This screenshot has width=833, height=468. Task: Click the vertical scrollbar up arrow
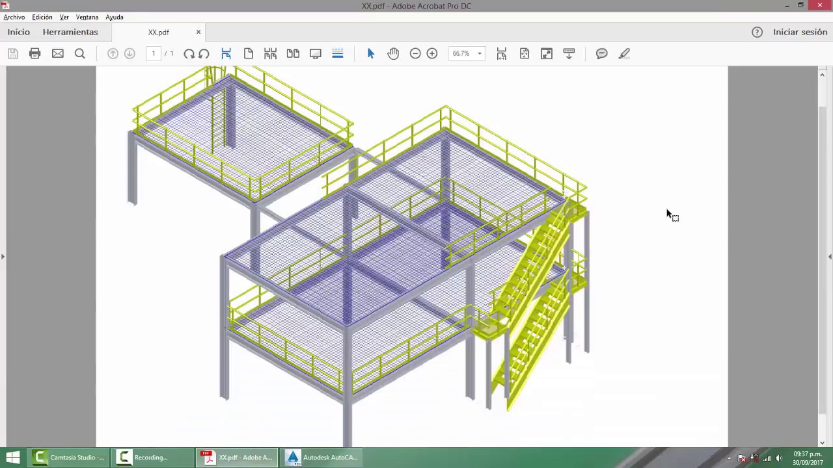click(822, 75)
